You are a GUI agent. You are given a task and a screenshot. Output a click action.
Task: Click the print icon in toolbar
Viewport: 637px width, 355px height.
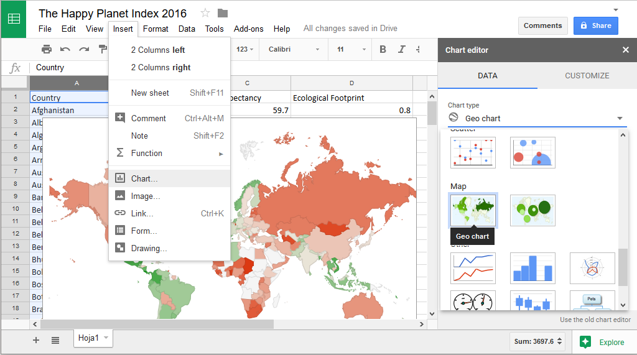click(47, 49)
